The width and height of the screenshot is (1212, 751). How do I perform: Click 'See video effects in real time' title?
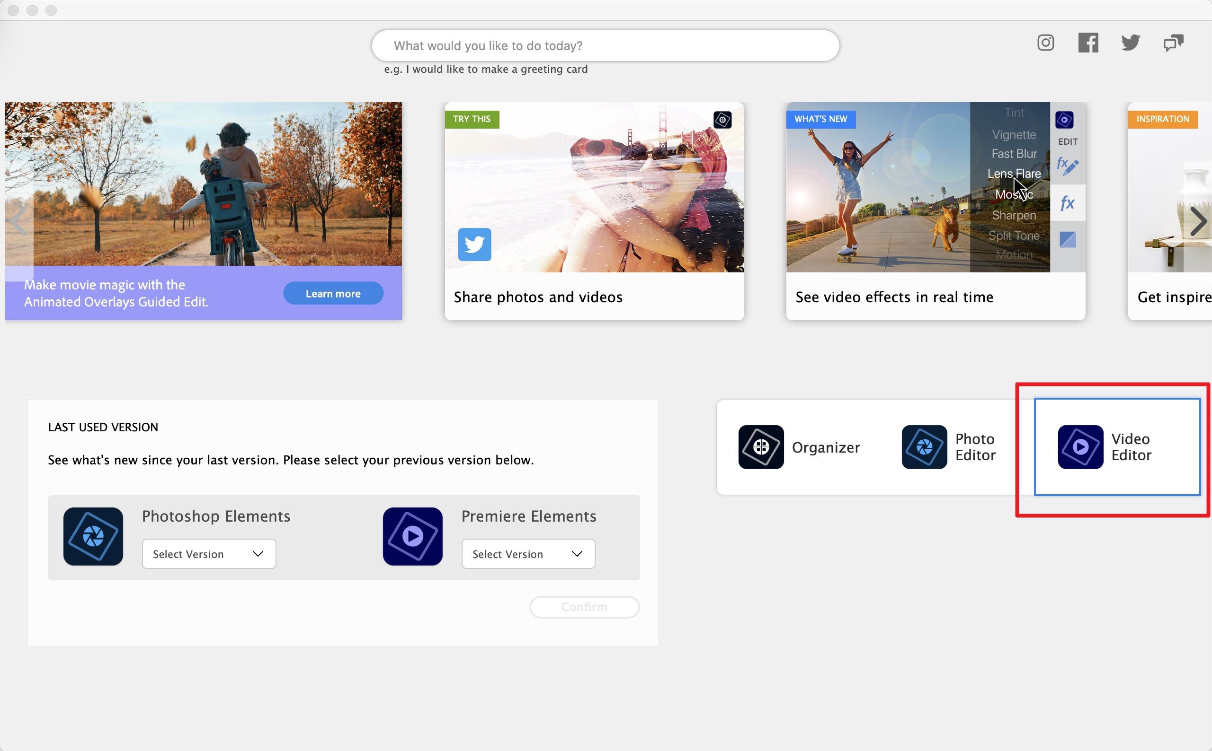(x=894, y=297)
